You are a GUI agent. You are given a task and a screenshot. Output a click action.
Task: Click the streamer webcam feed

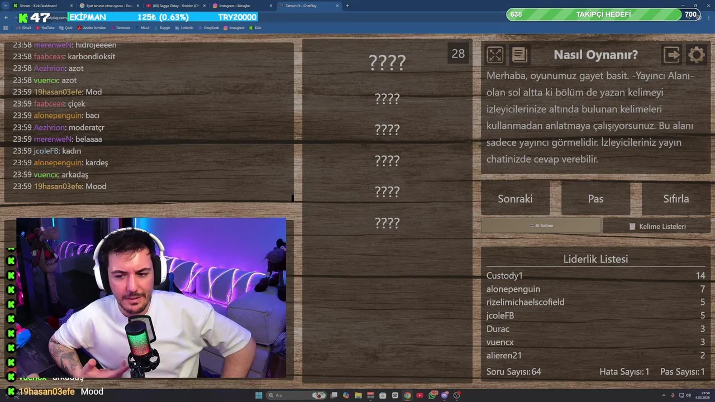(151, 298)
